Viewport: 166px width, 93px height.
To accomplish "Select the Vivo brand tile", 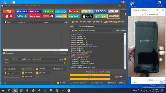I will pyautogui.click(x=61, y=11).
